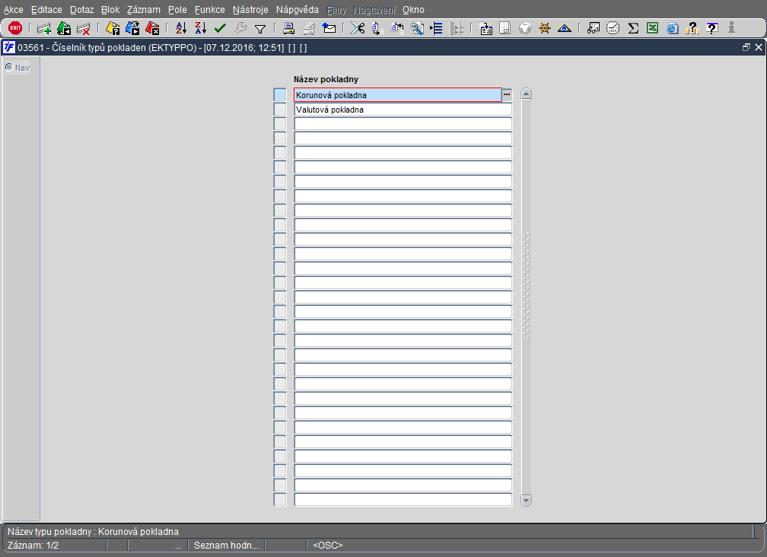This screenshot has width=767, height=557.
Task: Open the Pole menu
Action: coord(177,10)
